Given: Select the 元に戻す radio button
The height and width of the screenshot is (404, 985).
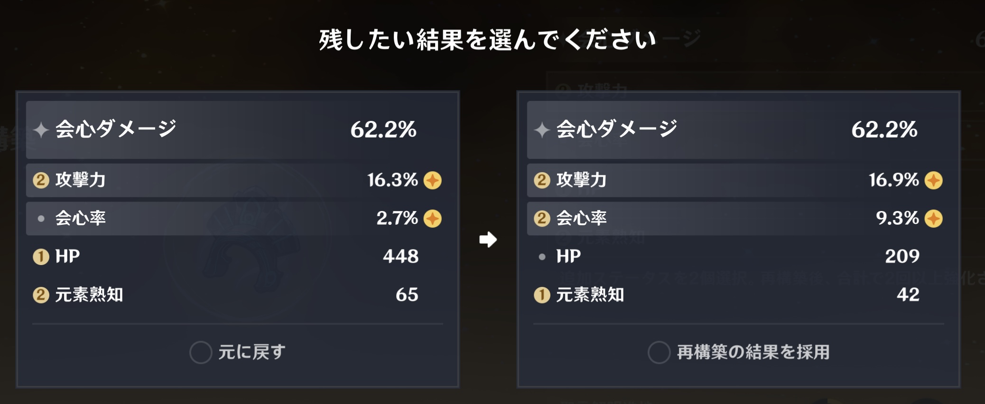Looking at the screenshot, I should (201, 352).
